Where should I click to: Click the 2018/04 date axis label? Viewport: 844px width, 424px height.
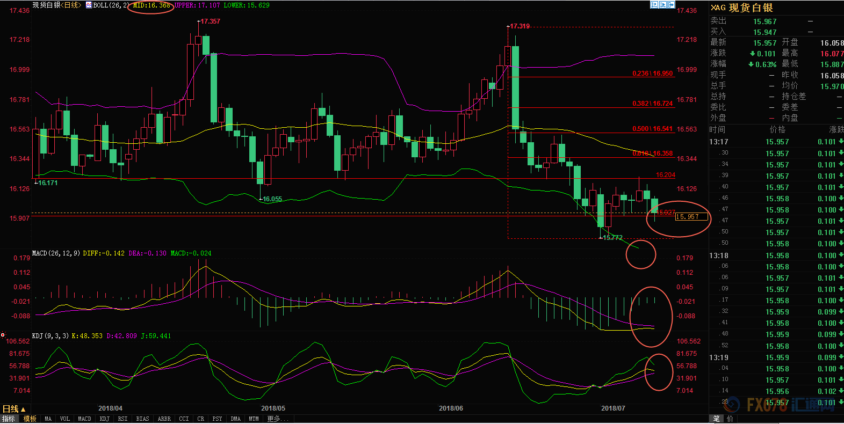click(x=110, y=408)
